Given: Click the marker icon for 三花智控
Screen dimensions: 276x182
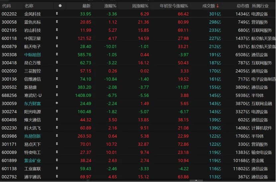Looking at the screenshot, I should pos(57,70).
